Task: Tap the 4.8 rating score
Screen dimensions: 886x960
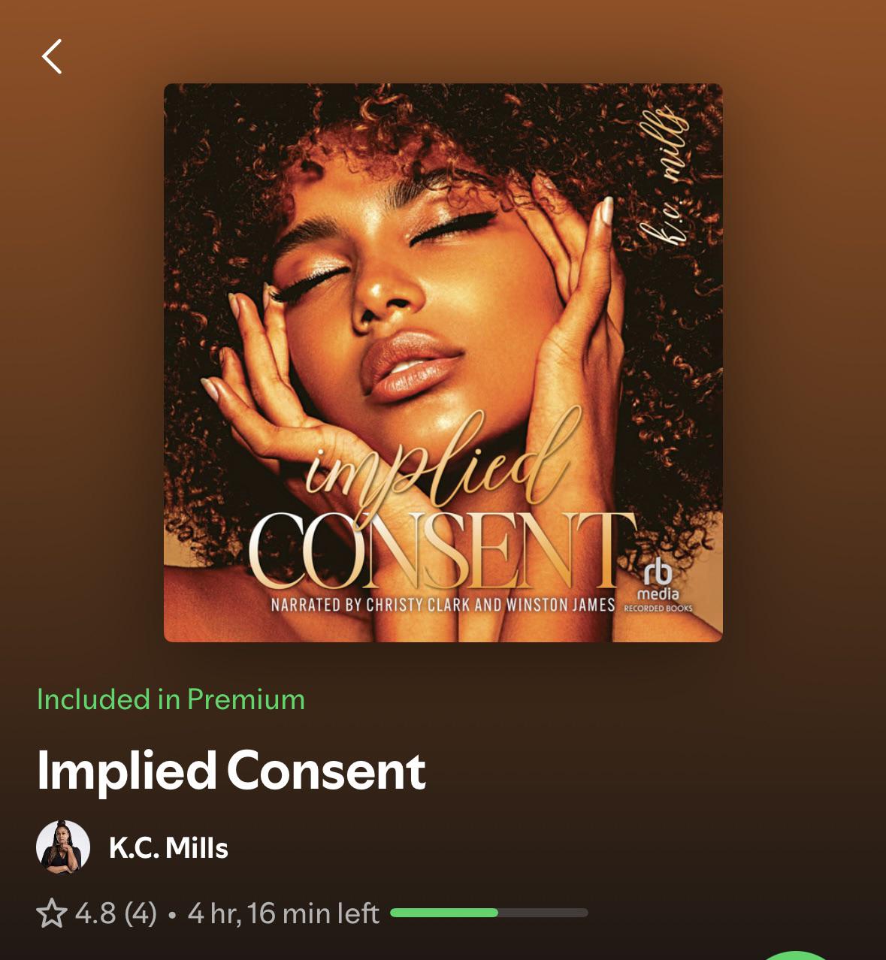Action: [x=96, y=913]
